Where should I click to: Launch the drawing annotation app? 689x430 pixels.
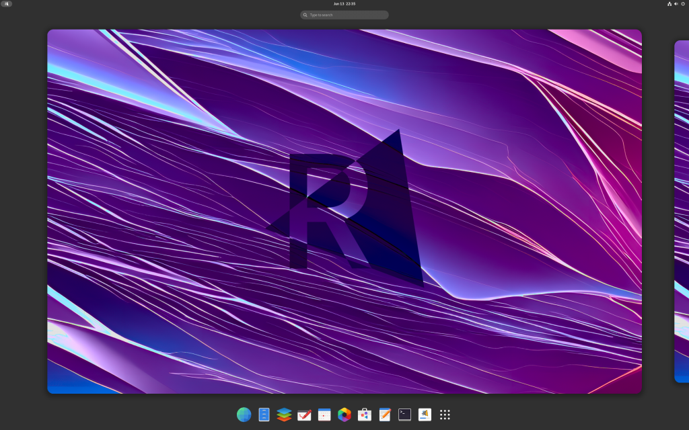click(x=305, y=415)
